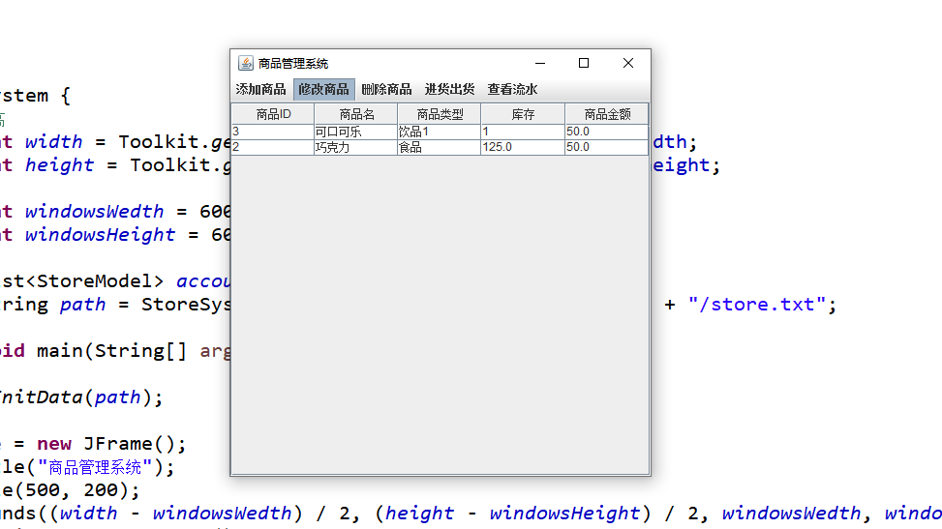Click the 商品类型 column header

440,114
